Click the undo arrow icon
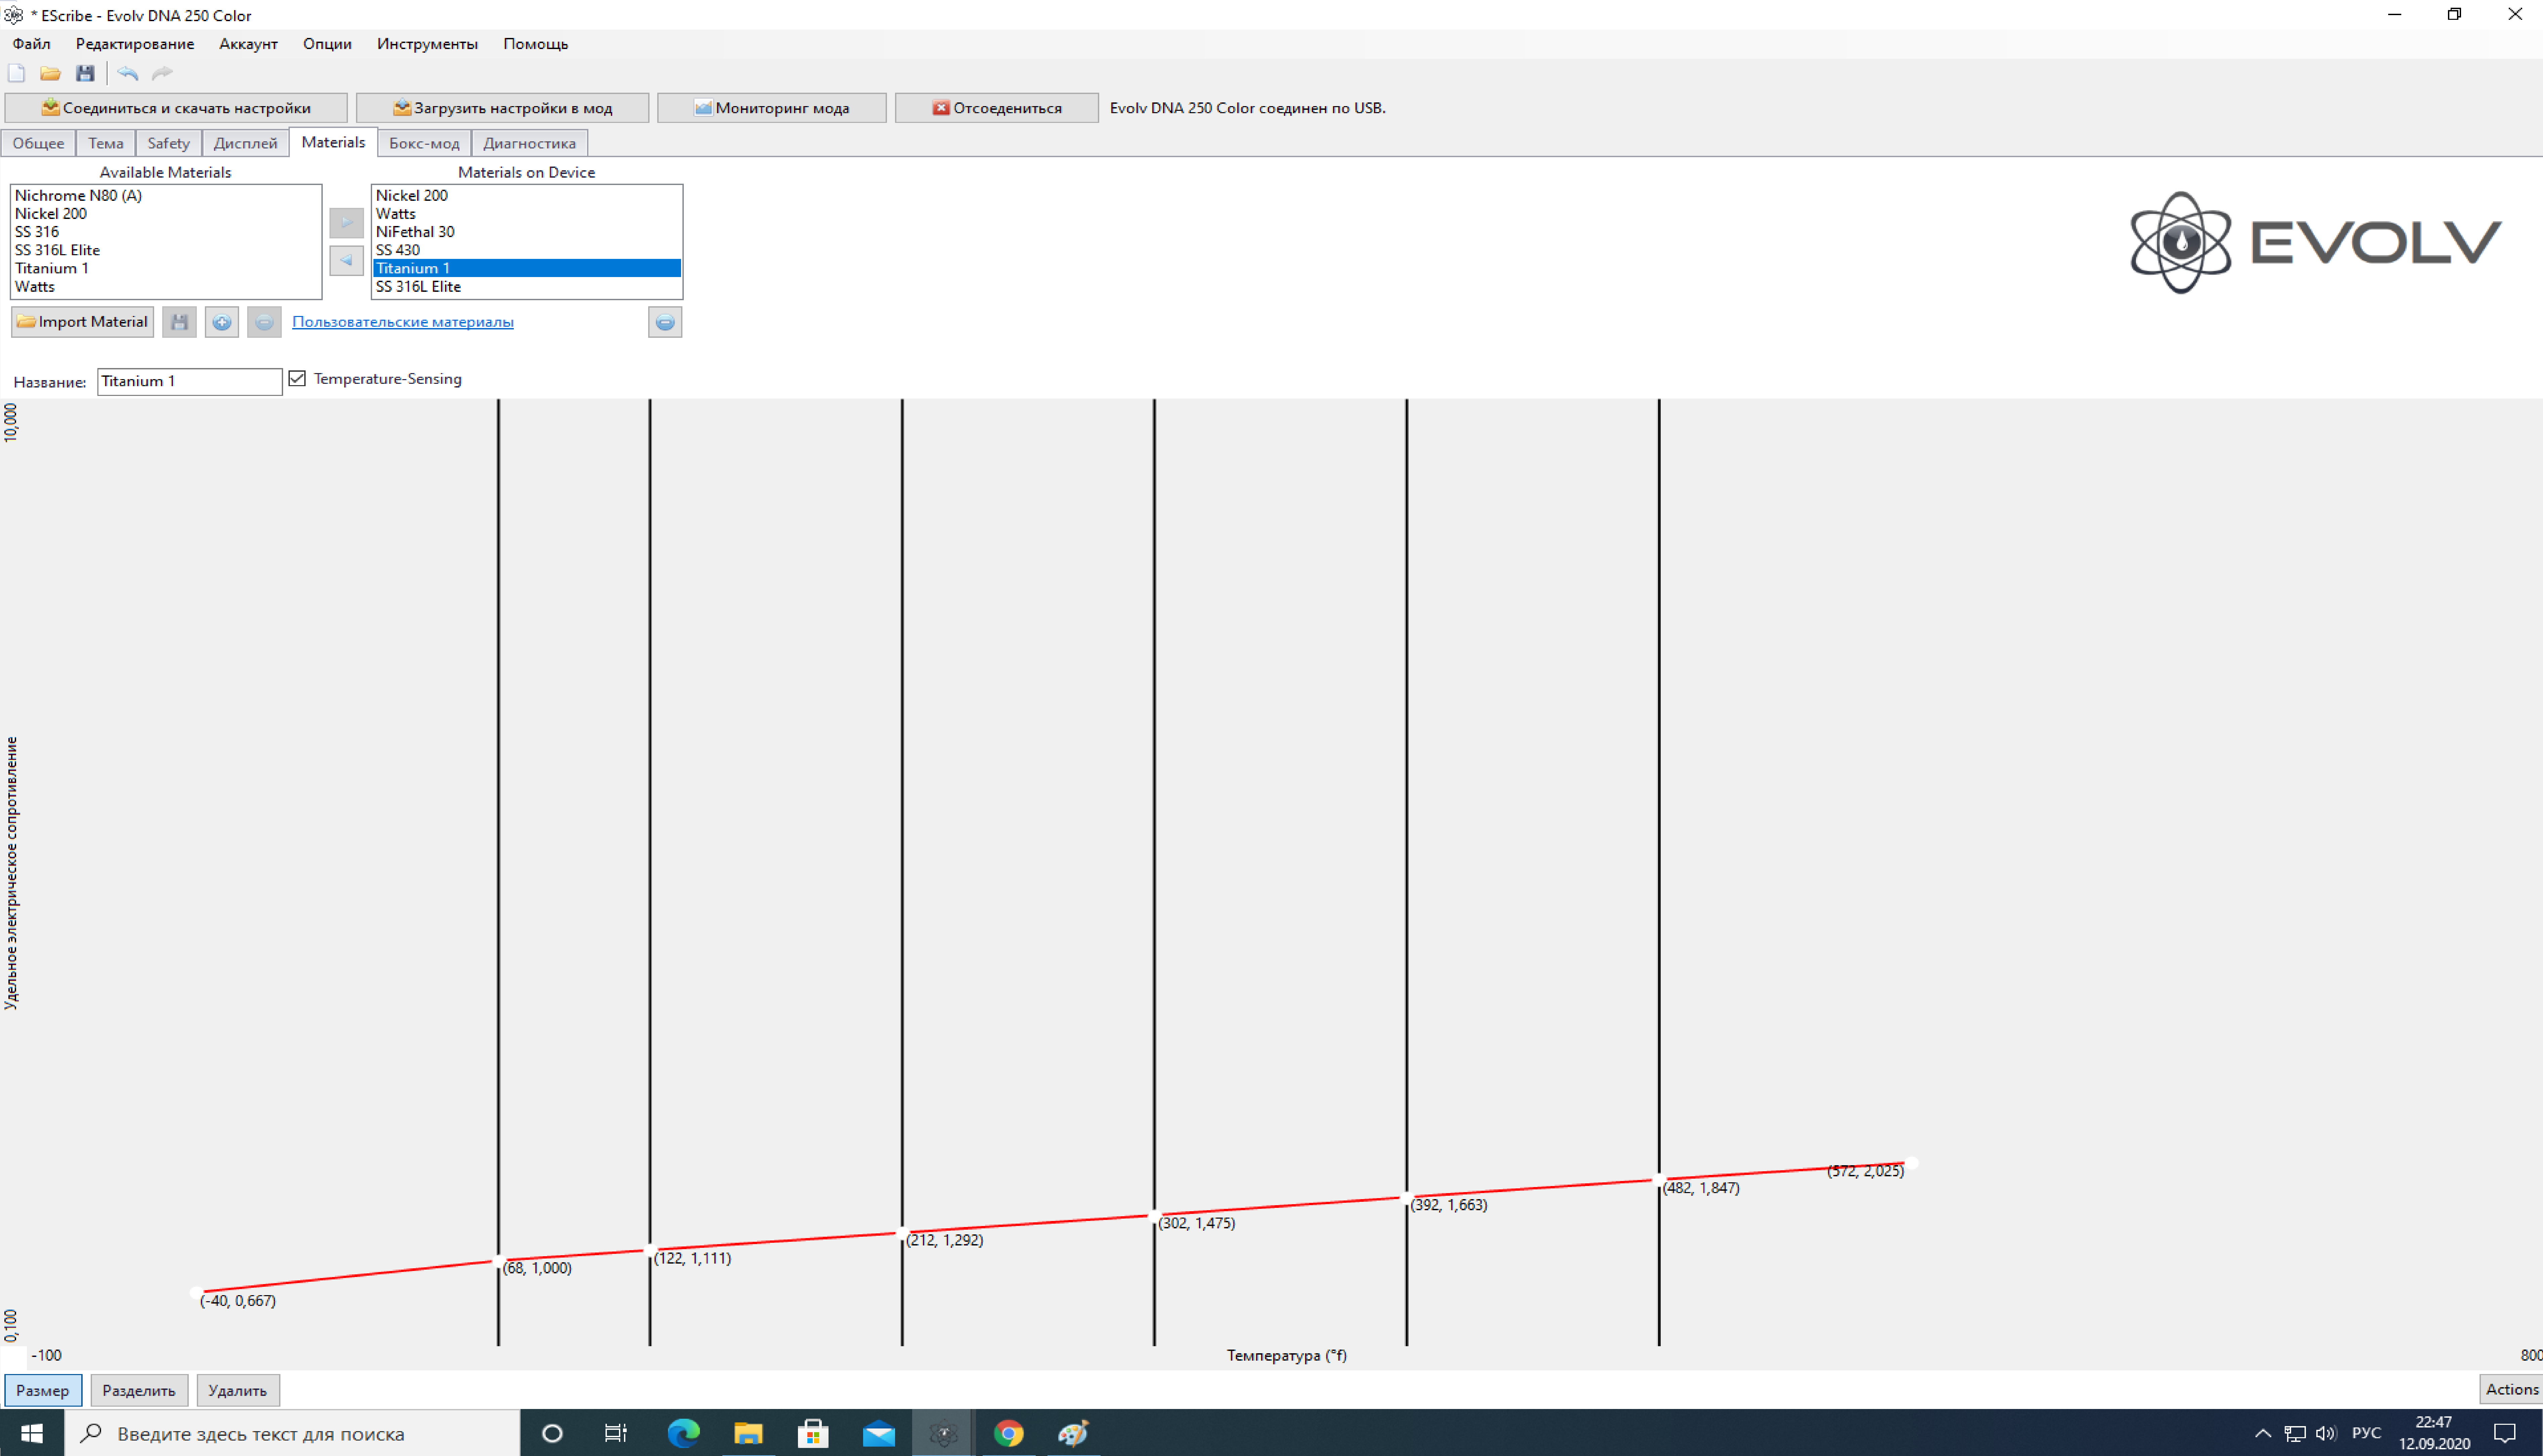The image size is (2543, 1456). (127, 73)
